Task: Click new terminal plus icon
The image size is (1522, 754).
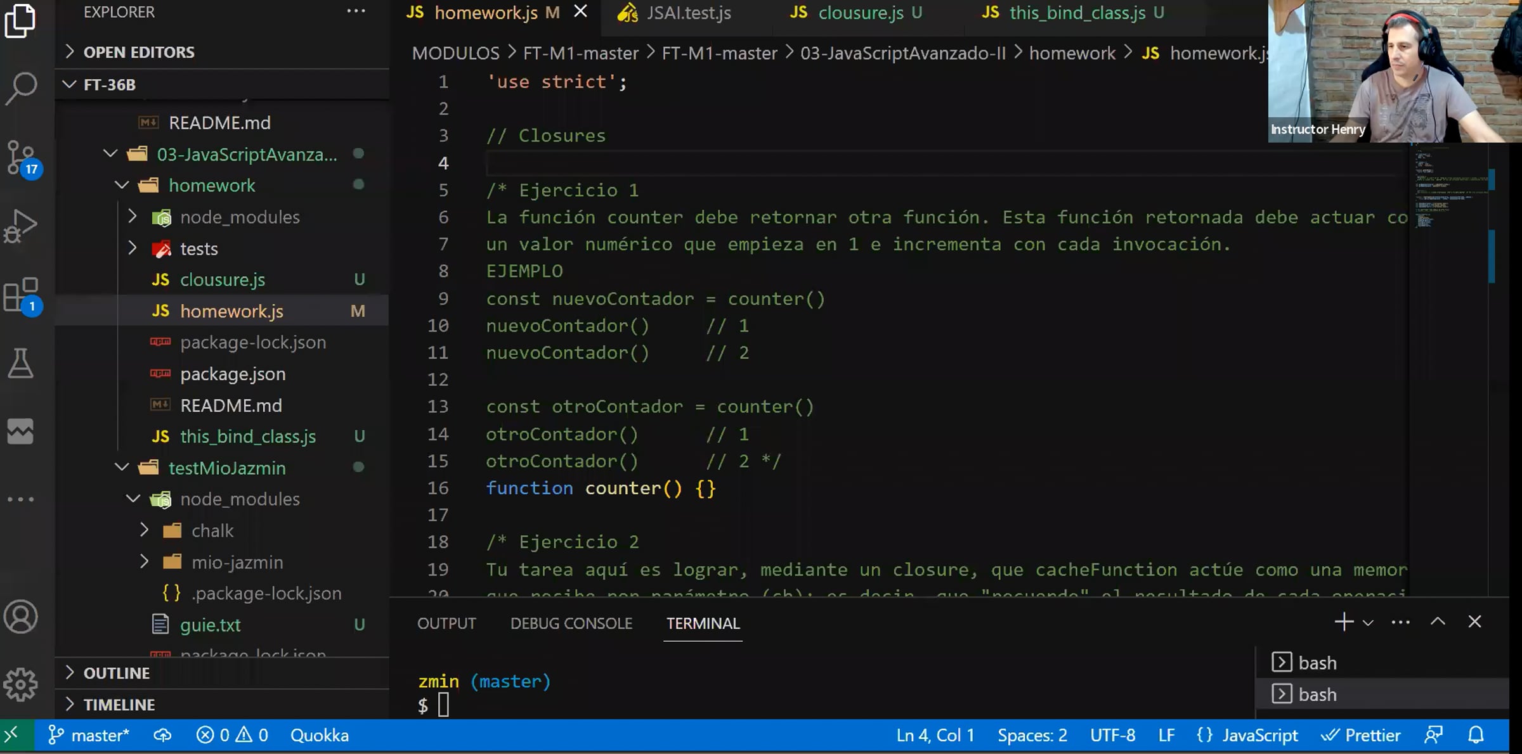Action: 1343,622
